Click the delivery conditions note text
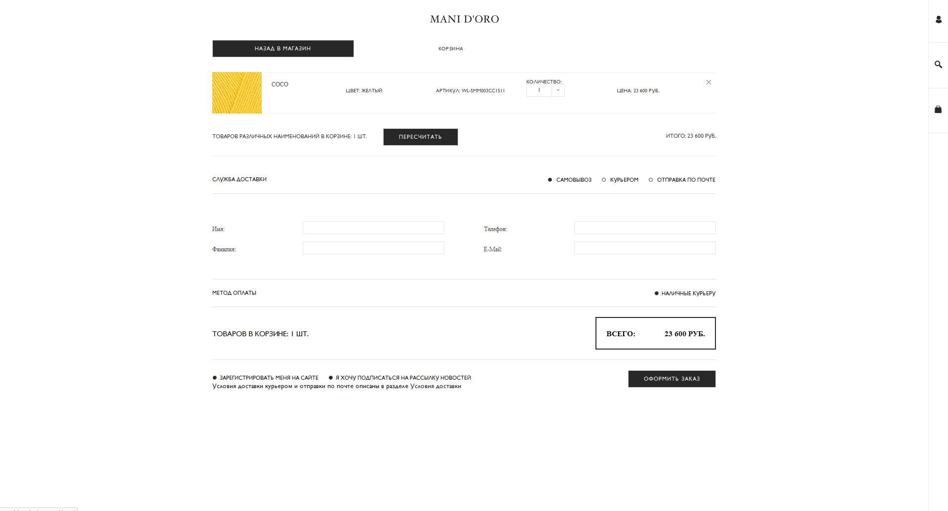948x511 pixels. coord(337,386)
